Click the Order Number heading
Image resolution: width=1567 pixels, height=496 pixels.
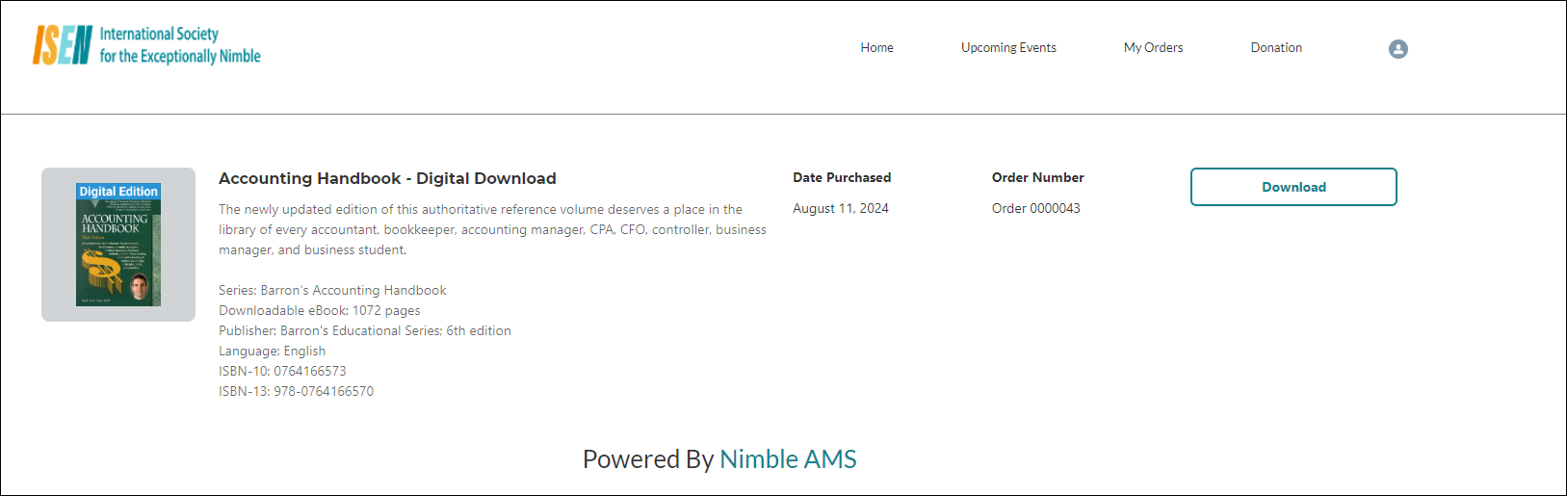pyautogui.click(x=1037, y=177)
